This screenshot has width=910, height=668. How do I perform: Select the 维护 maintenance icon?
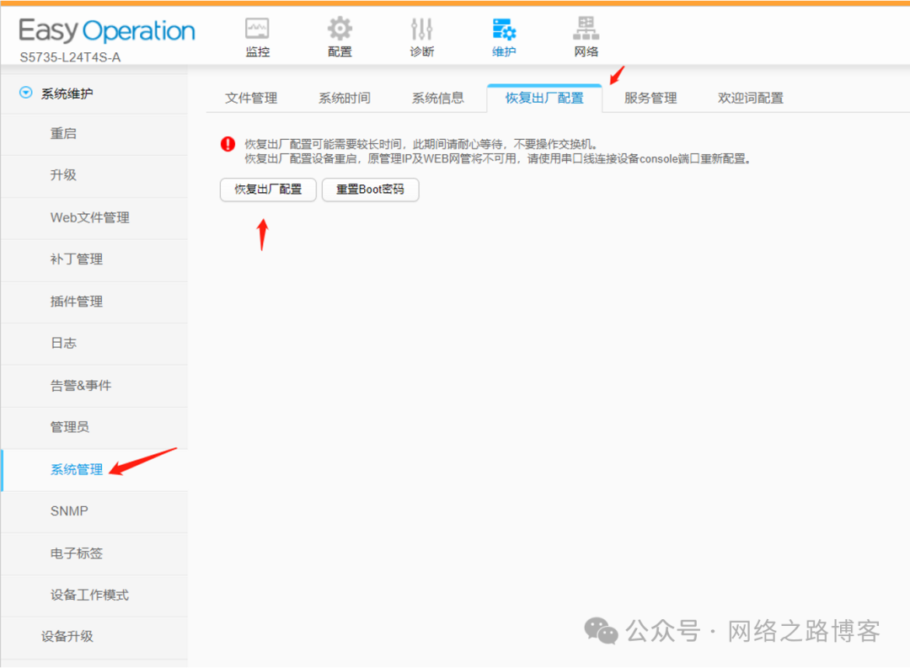[503, 35]
